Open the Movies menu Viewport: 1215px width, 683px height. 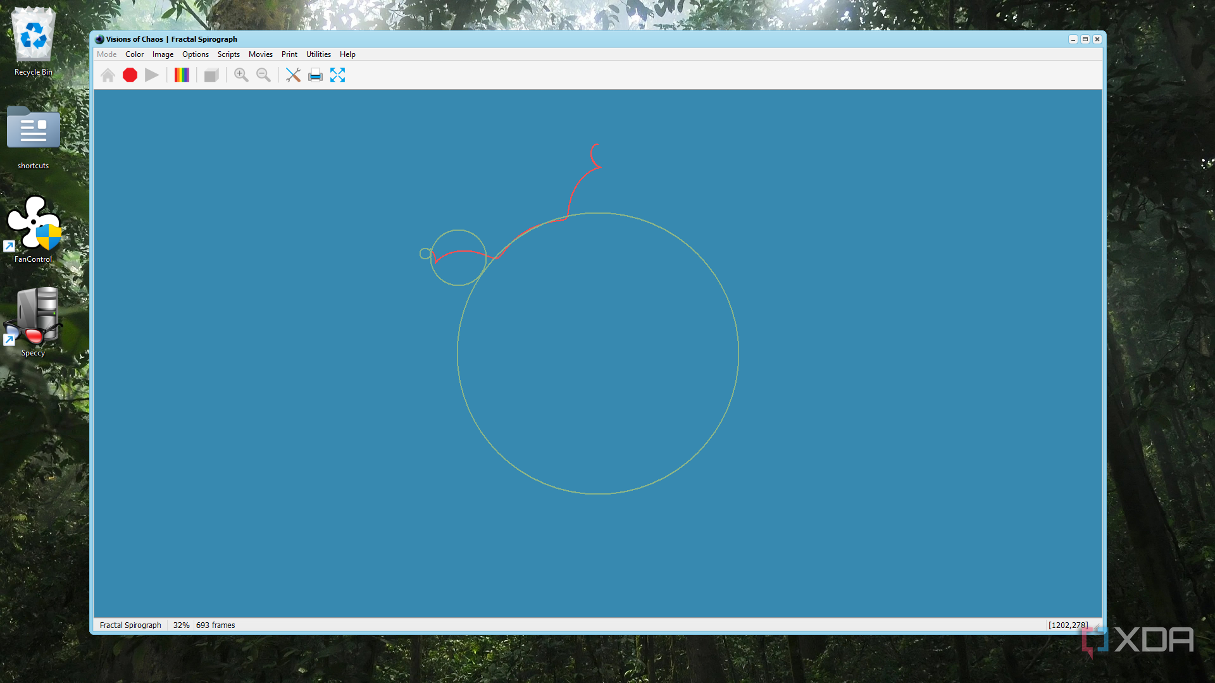coord(261,54)
